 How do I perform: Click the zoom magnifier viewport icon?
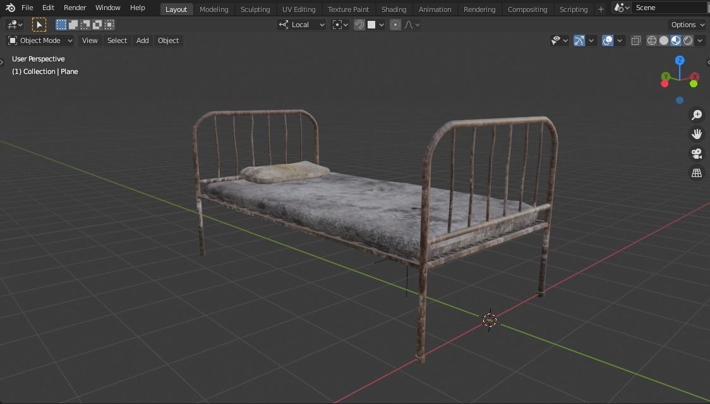click(697, 114)
